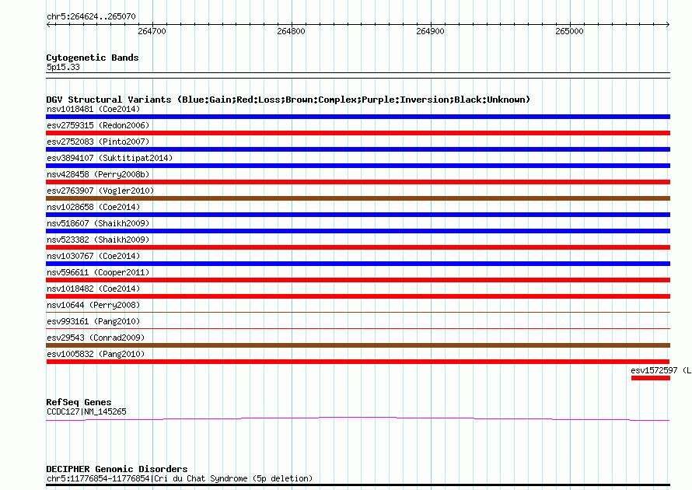Select the blue bar under nsv1018481
Screen dimensions: 692x490
tap(358, 117)
